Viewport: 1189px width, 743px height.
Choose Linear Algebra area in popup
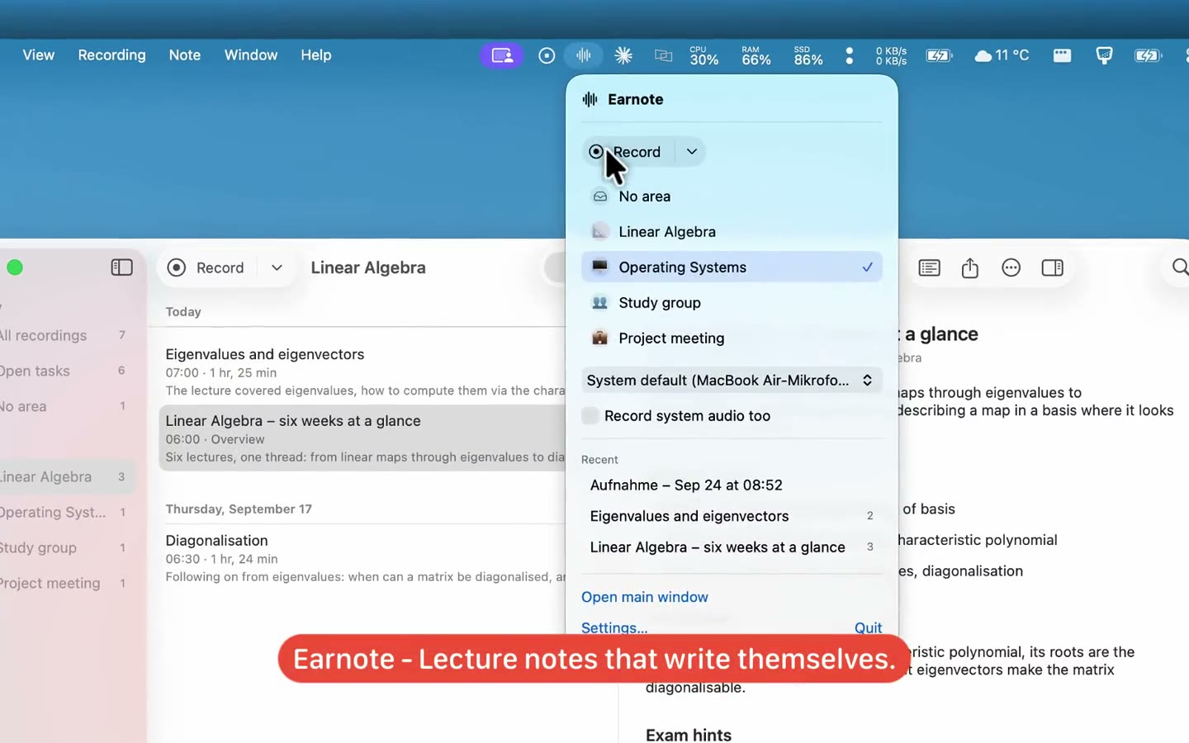coord(732,232)
